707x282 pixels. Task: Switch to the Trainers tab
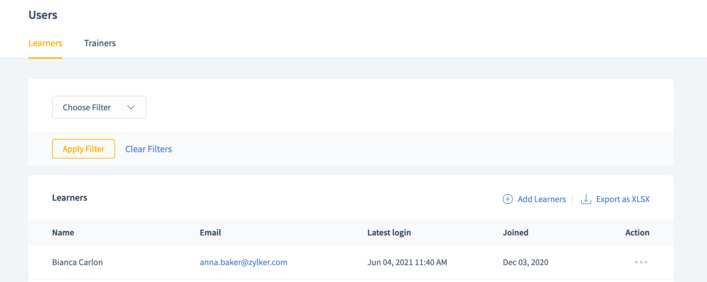pyautogui.click(x=100, y=43)
